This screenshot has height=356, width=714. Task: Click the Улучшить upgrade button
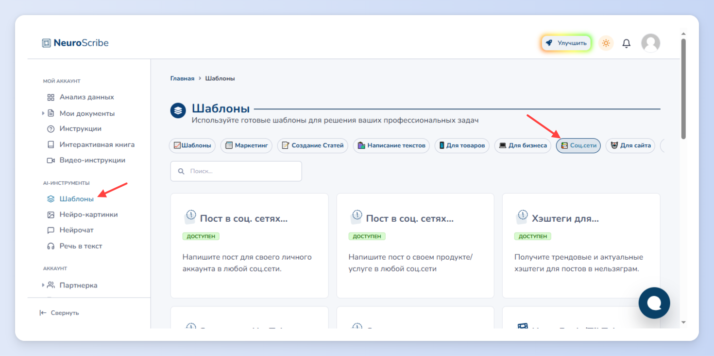point(566,43)
